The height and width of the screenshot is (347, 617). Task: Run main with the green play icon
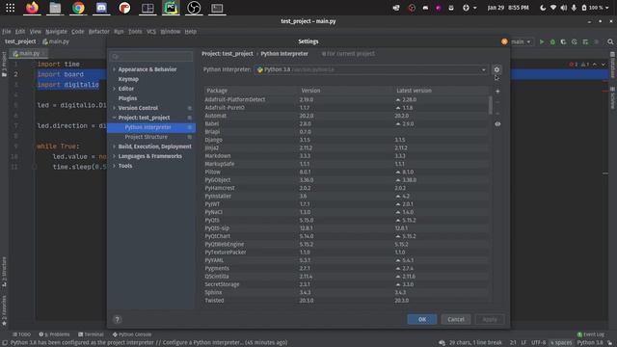pyautogui.click(x=542, y=41)
